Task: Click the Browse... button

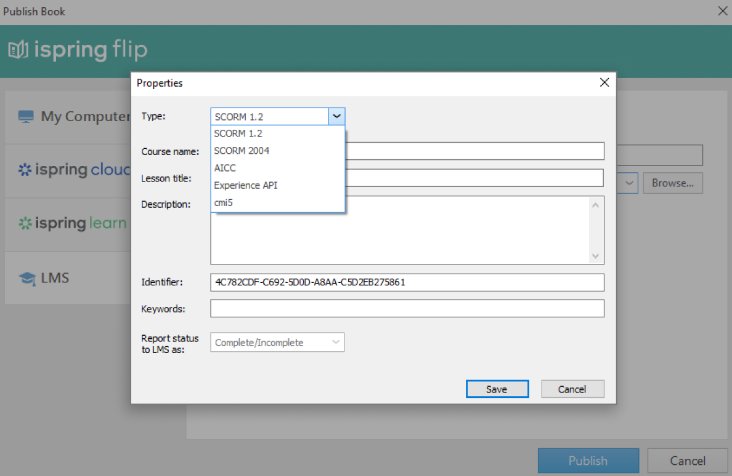Action: 673,183
